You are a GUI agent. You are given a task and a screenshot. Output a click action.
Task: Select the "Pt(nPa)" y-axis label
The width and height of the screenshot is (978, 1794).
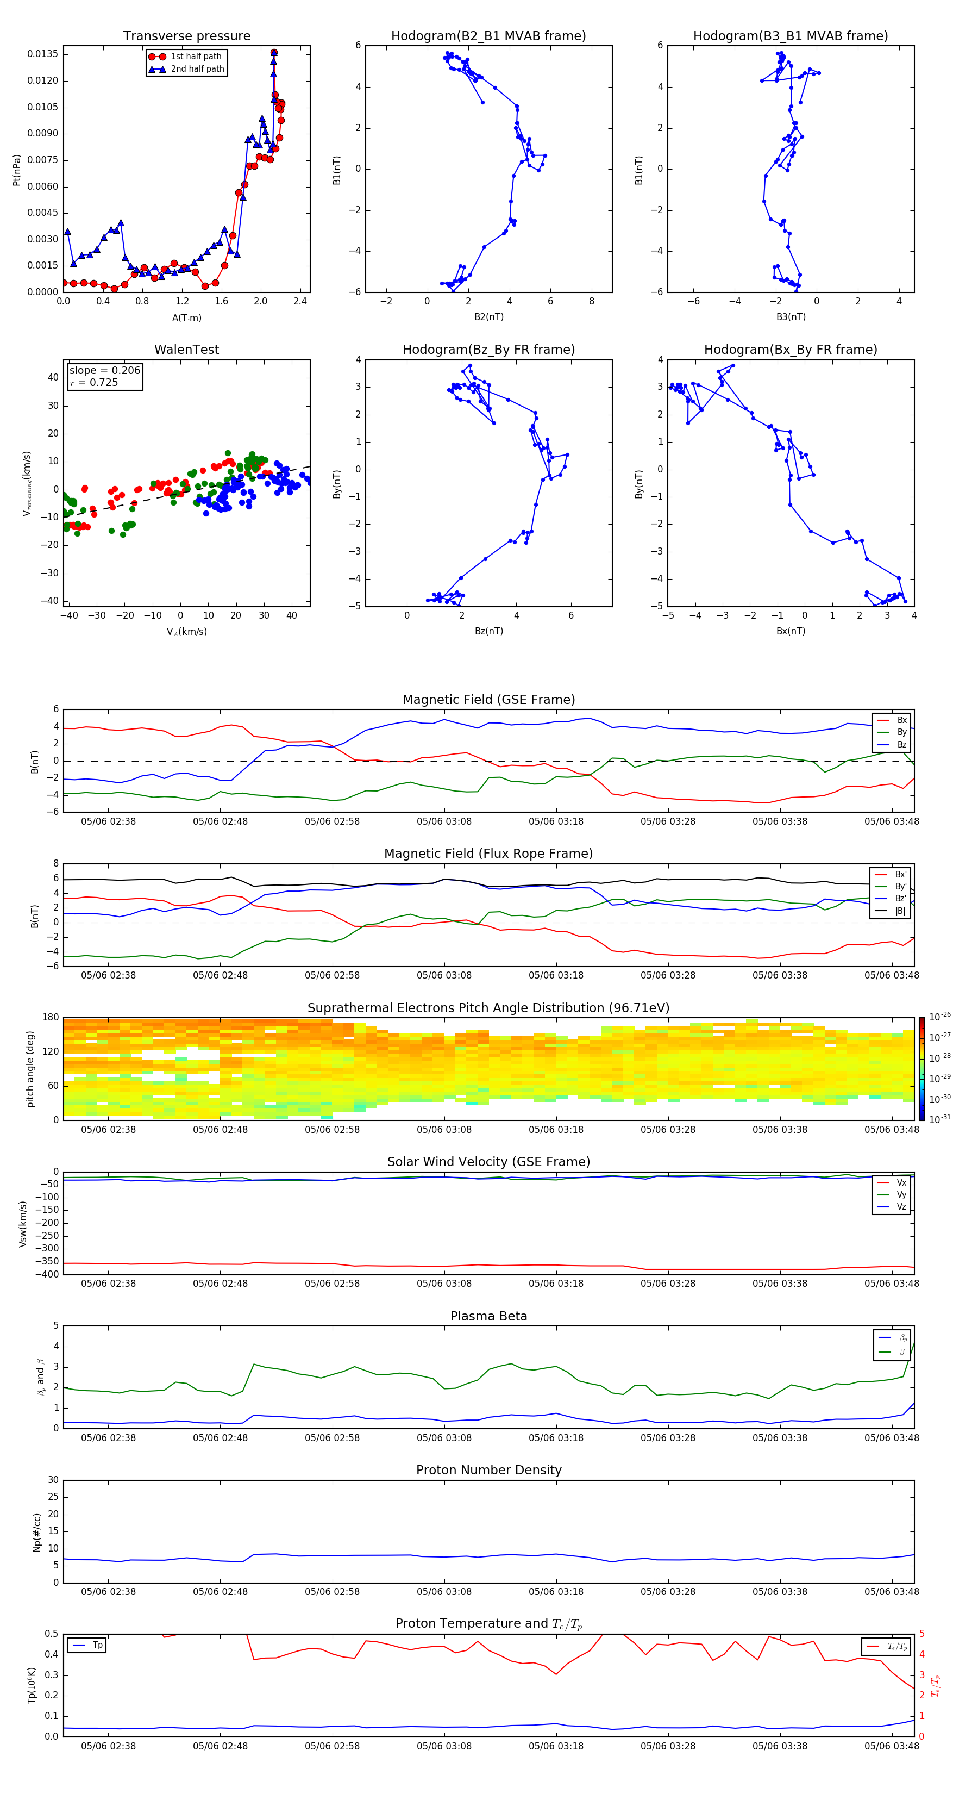17,170
